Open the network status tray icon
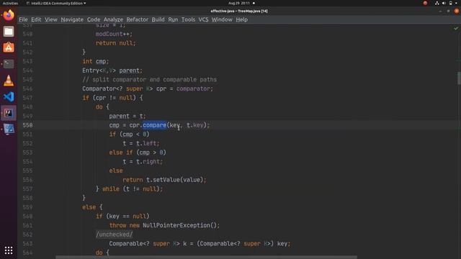 click(x=437, y=3)
